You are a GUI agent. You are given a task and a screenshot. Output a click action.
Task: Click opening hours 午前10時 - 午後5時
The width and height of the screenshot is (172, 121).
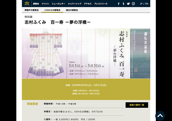(66, 104)
